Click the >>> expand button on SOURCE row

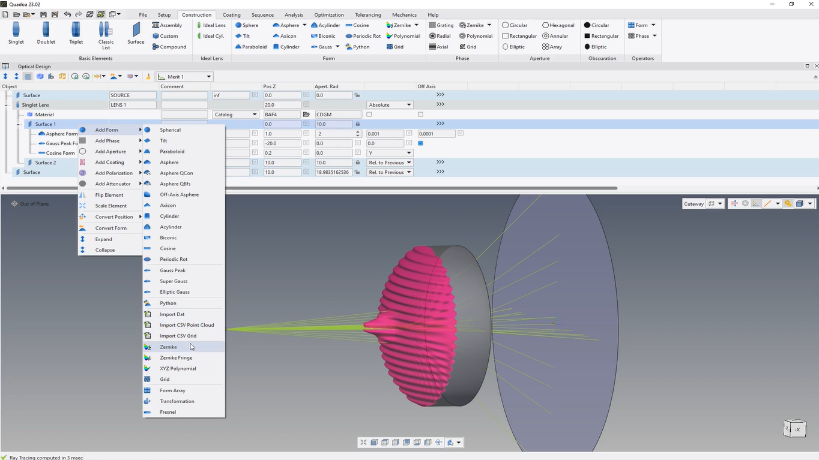click(440, 95)
